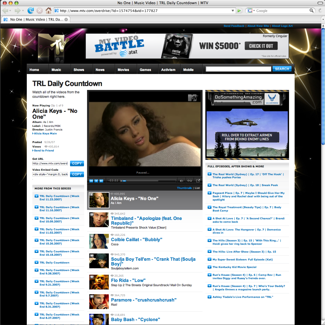Open the About Logo Art link
This screenshot has height=325, width=325.
click(282, 26)
